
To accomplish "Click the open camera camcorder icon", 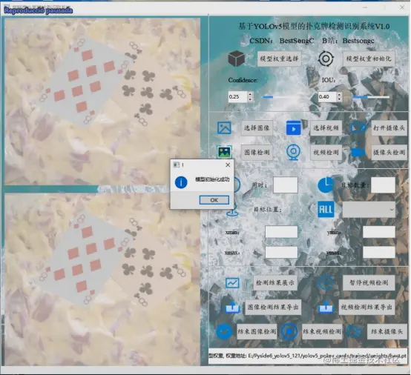I will click(x=358, y=128).
